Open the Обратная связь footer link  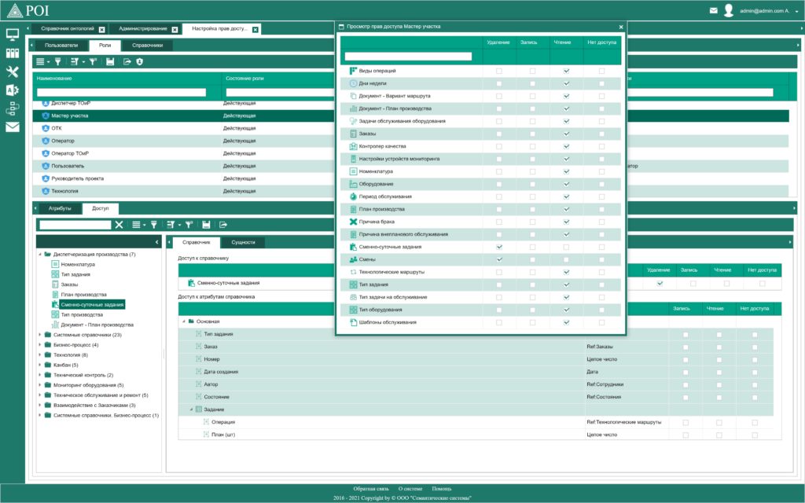point(371,489)
